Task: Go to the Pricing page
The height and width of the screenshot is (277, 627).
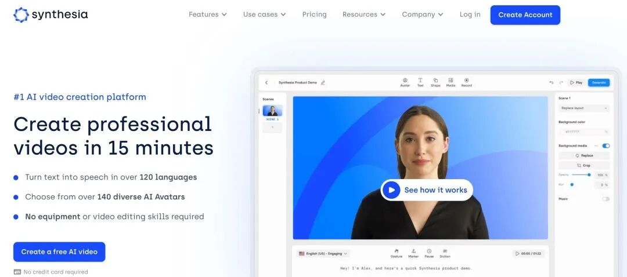Action: click(x=314, y=14)
